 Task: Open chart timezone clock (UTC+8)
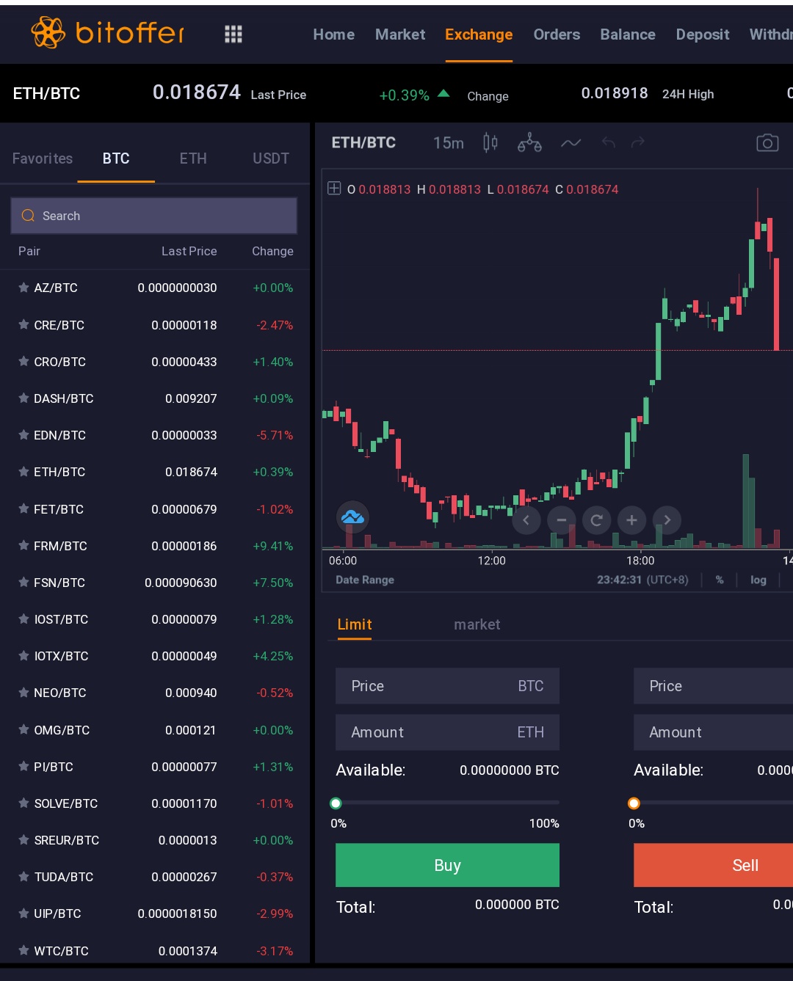click(x=642, y=580)
